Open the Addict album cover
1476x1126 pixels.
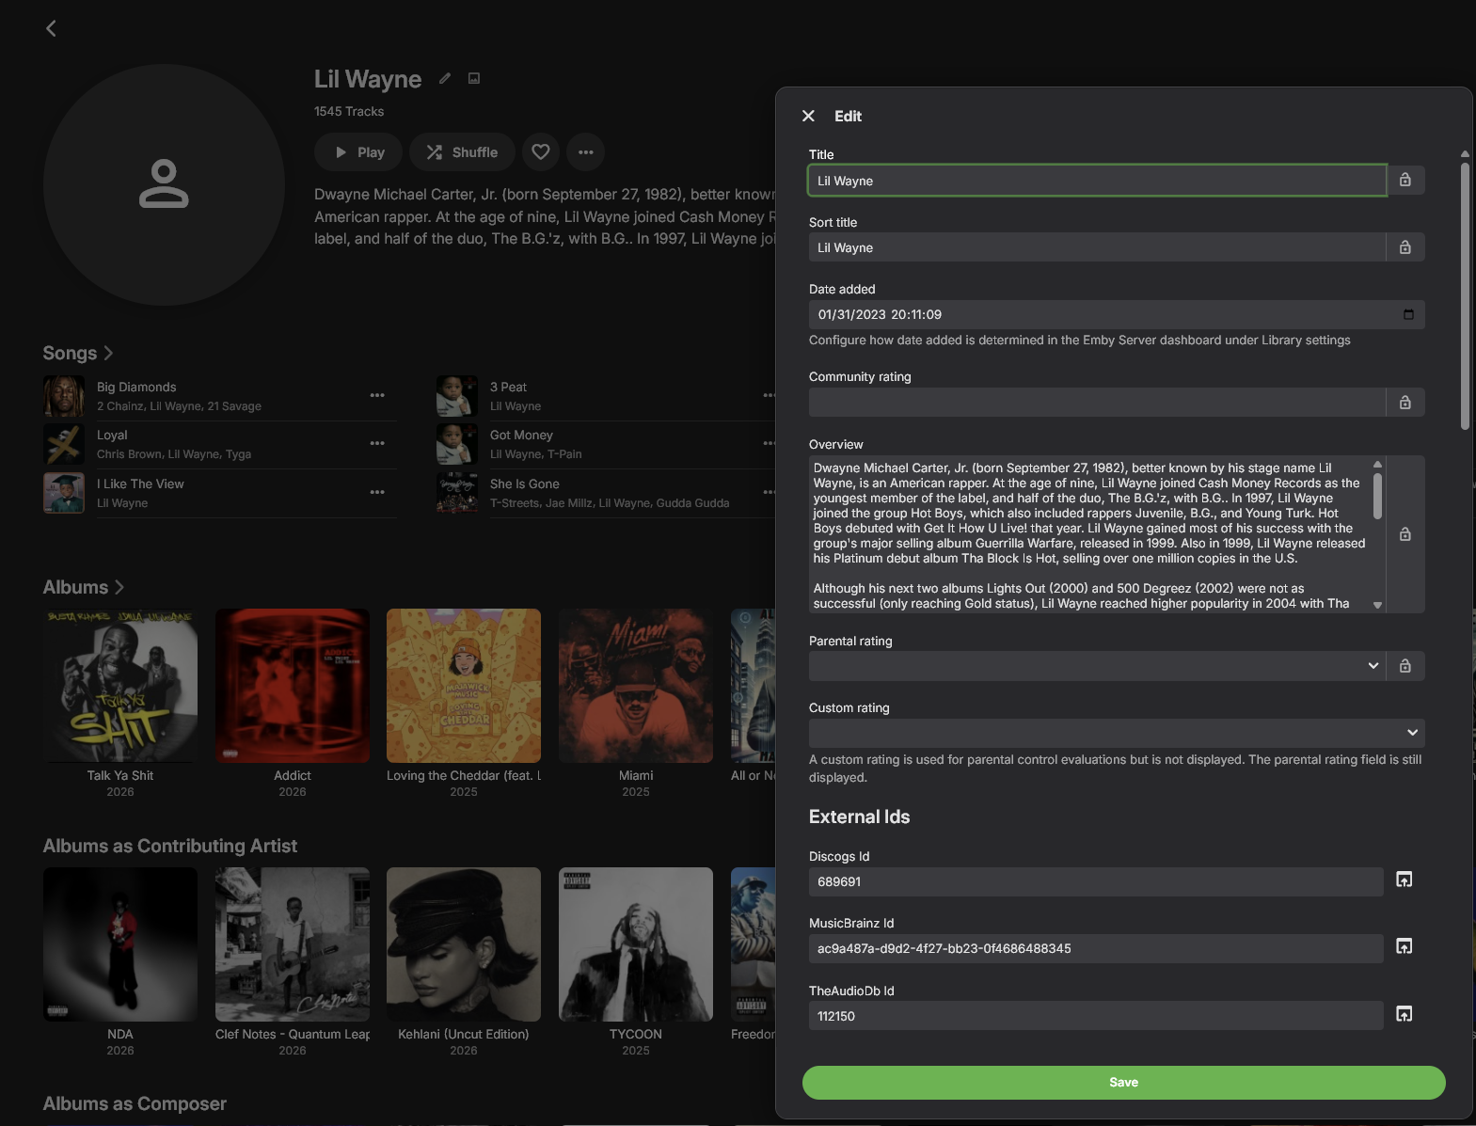[293, 686]
